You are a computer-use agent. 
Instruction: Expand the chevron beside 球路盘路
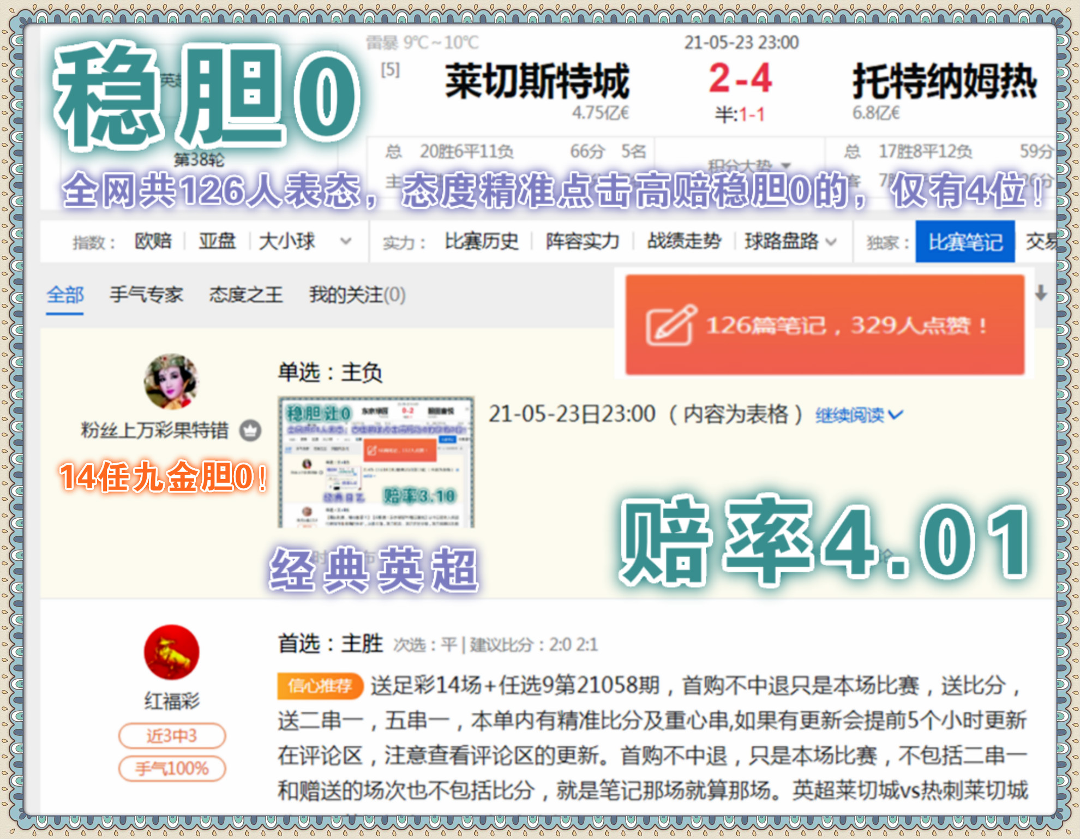point(831,242)
